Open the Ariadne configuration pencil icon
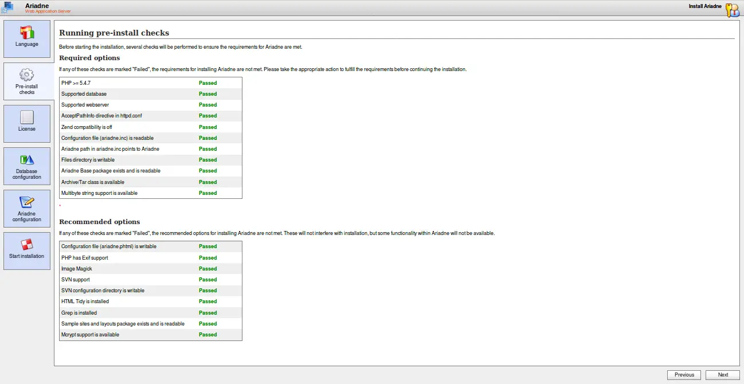This screenshot has width=744, height=384. point(27,202)
